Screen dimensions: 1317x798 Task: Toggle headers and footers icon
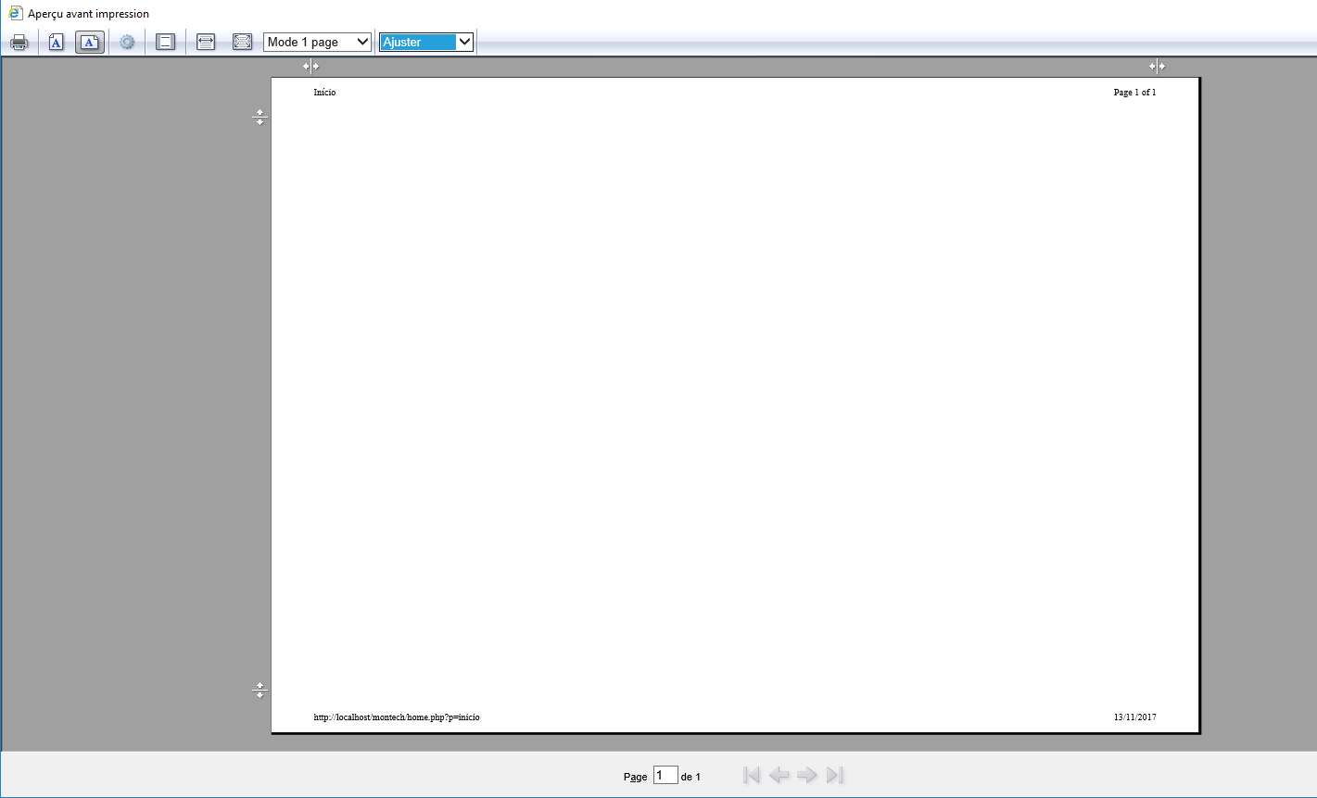[x=166, y=42]
